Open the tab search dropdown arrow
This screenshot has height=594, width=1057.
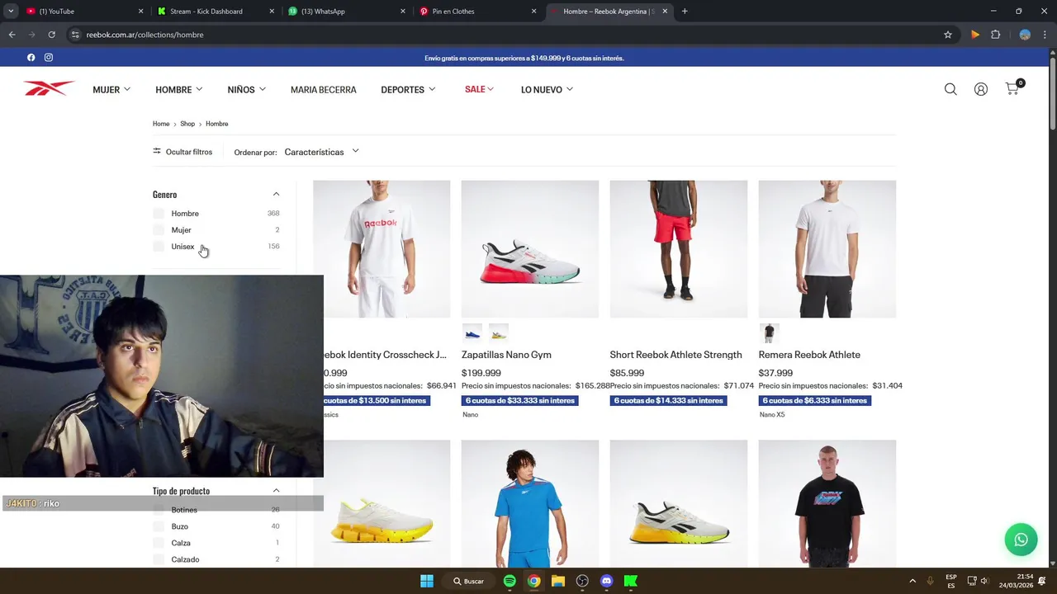tap(11, 12)
